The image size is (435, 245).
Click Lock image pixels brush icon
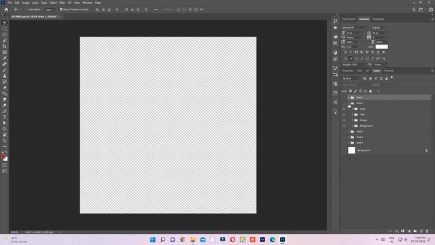coord(355,91)
